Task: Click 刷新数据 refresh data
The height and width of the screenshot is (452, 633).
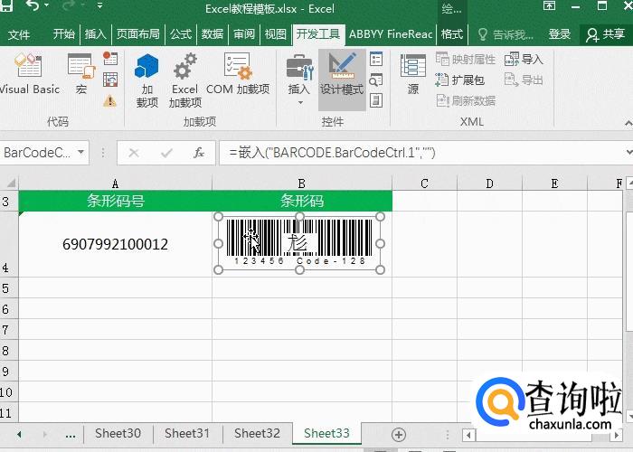Action: [466, 100]
